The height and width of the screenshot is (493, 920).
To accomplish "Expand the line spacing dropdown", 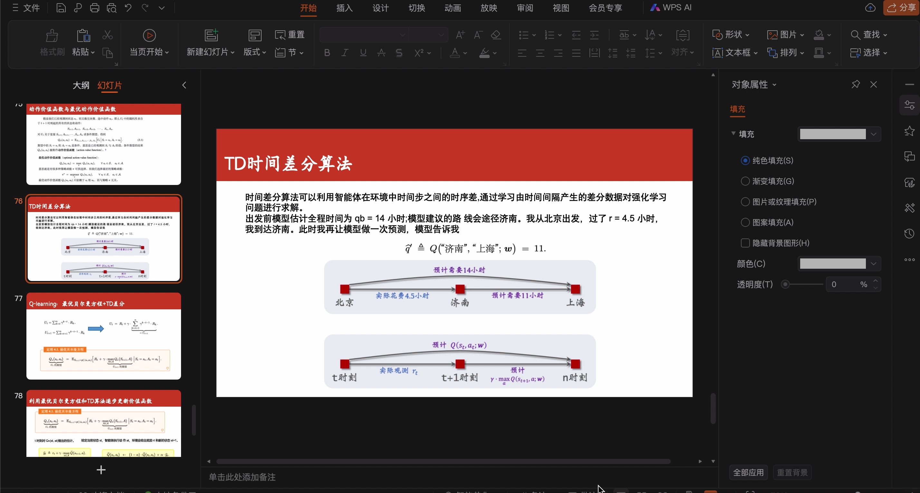I will (660, 53).
